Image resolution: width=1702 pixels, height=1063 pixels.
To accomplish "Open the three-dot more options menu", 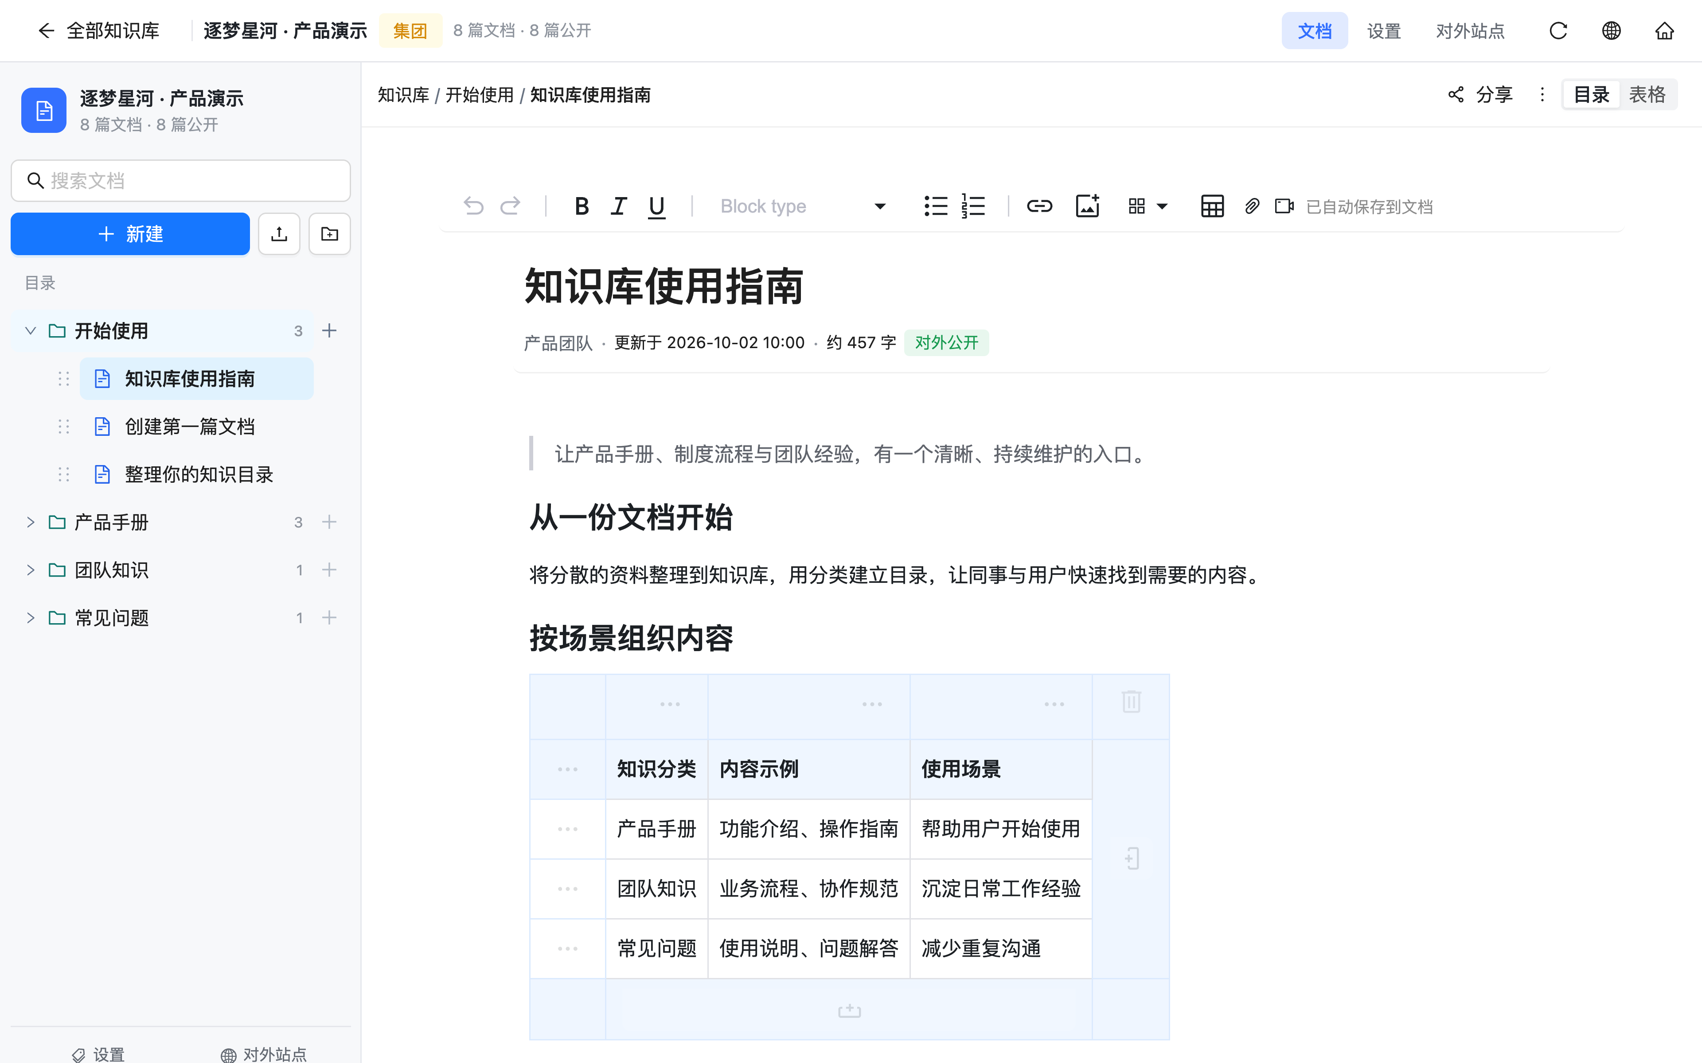I will [1542, 94].
